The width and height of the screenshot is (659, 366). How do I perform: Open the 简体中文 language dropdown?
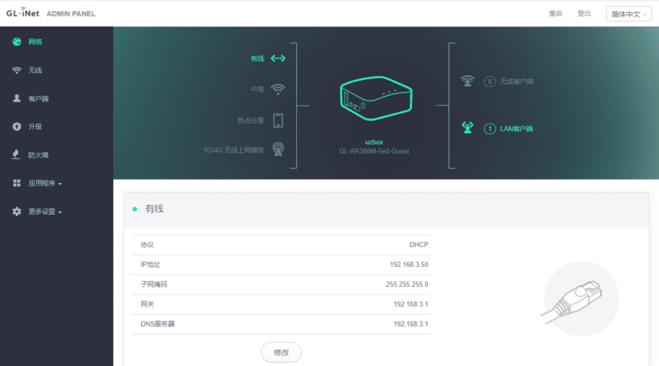pos(629,14)
